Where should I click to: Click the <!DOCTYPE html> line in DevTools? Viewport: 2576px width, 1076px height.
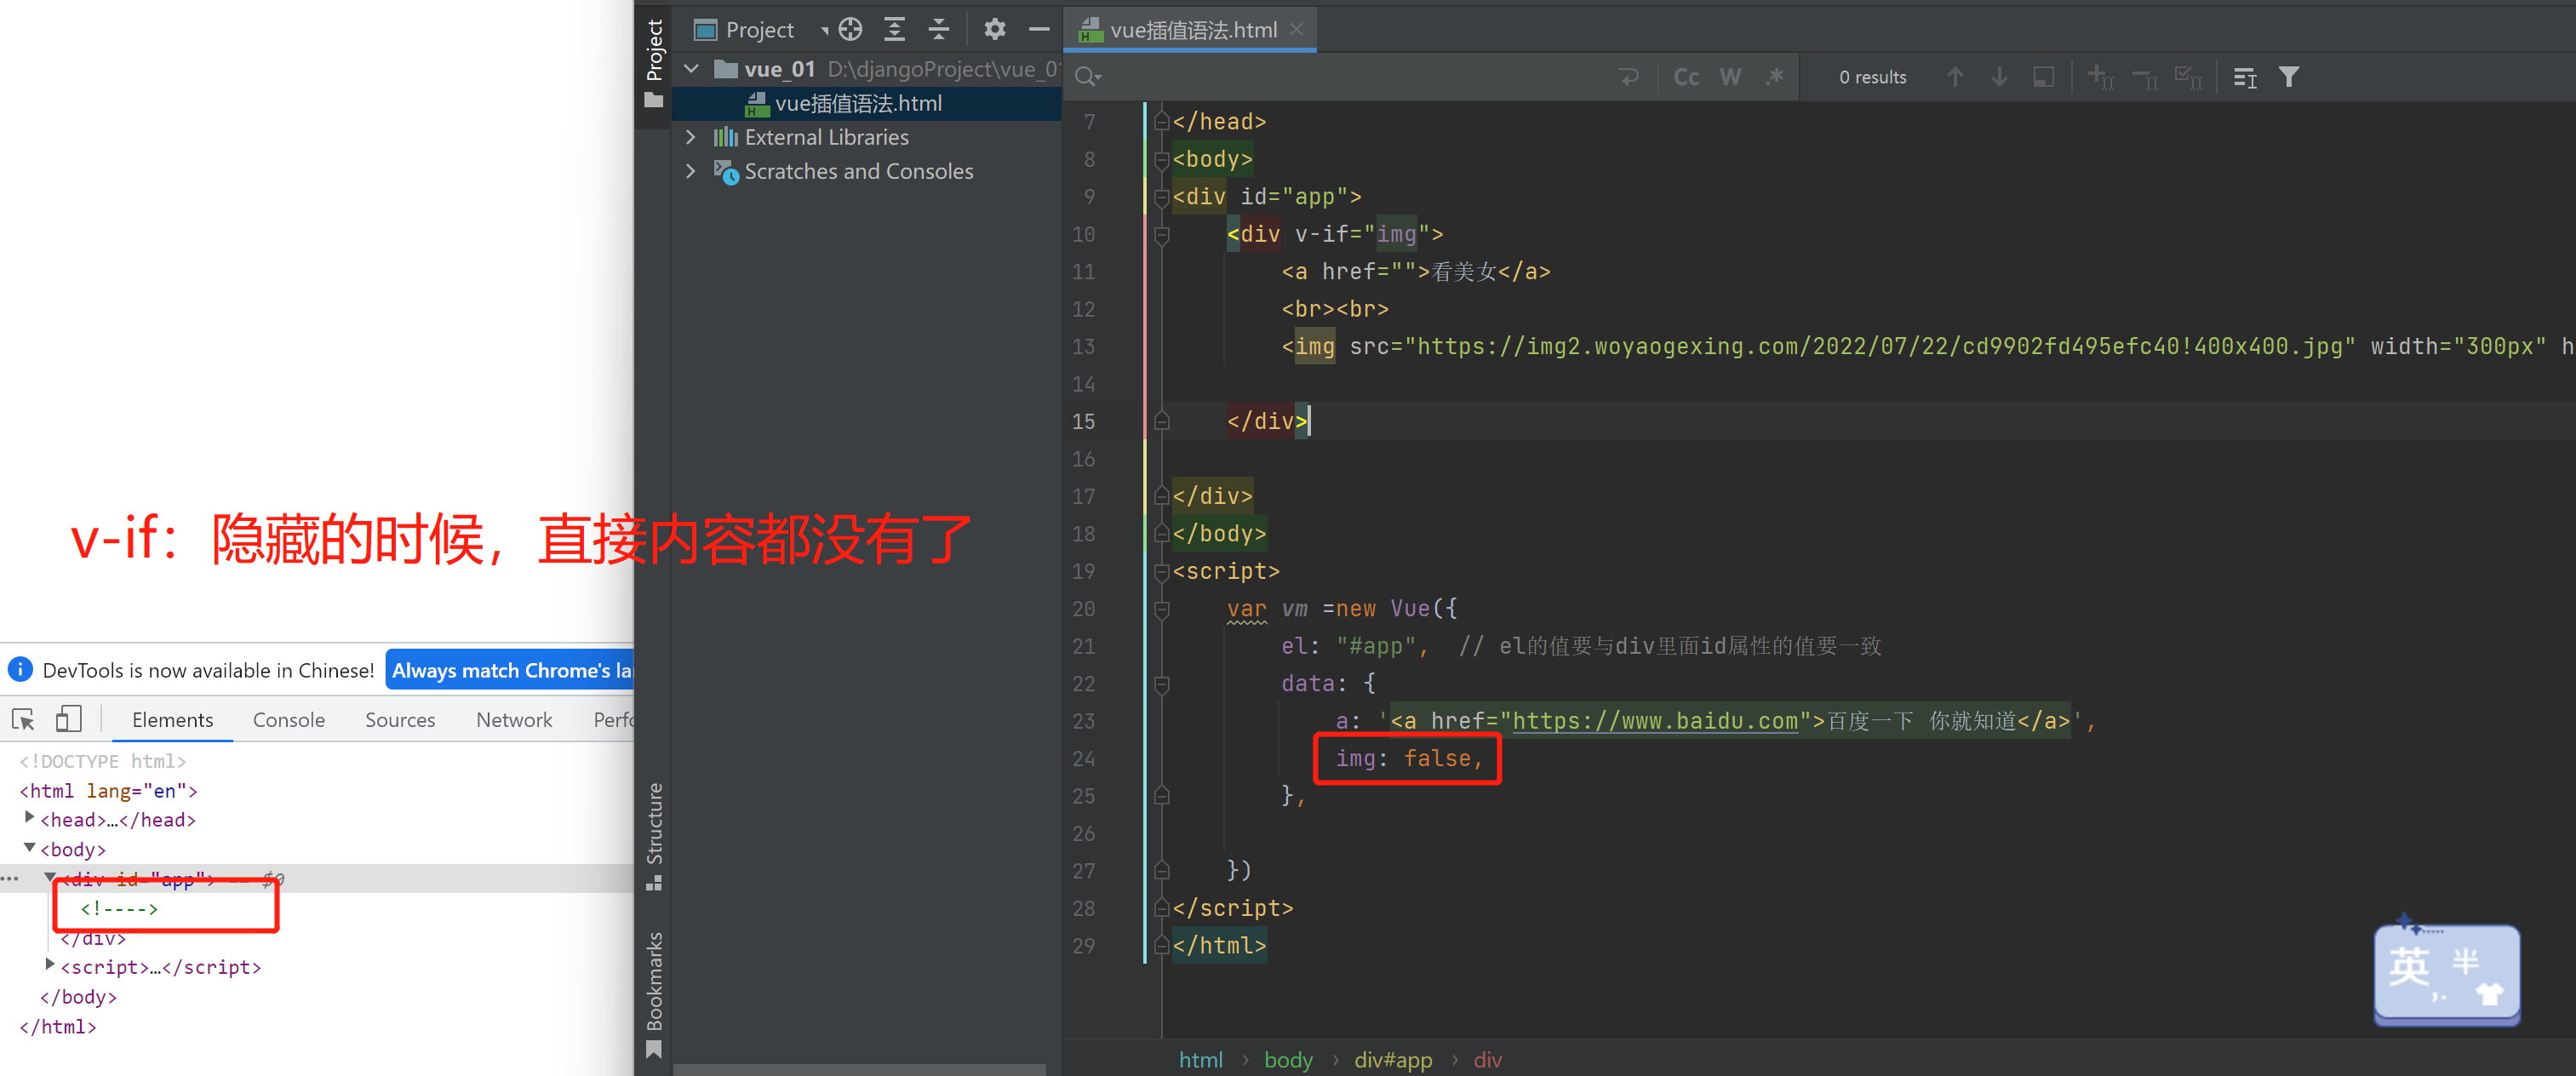(102, 761)
